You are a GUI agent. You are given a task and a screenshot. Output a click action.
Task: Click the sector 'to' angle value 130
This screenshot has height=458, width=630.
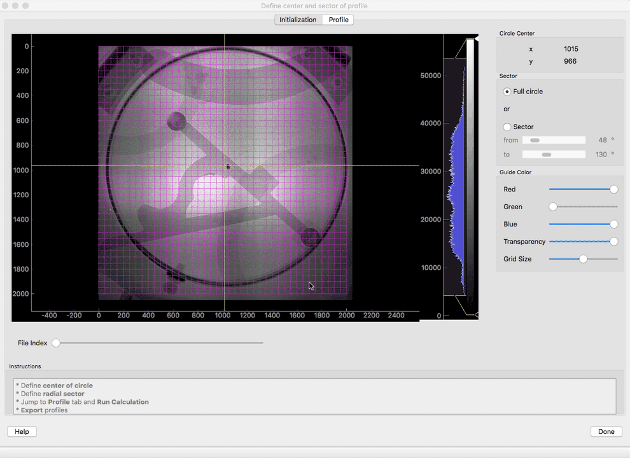tap(599, 154)
